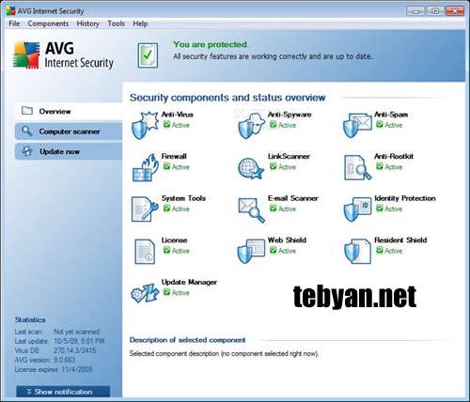Click the 'You are protected' heading
This screenshot has width=470, height=402.
coord(211,44)
